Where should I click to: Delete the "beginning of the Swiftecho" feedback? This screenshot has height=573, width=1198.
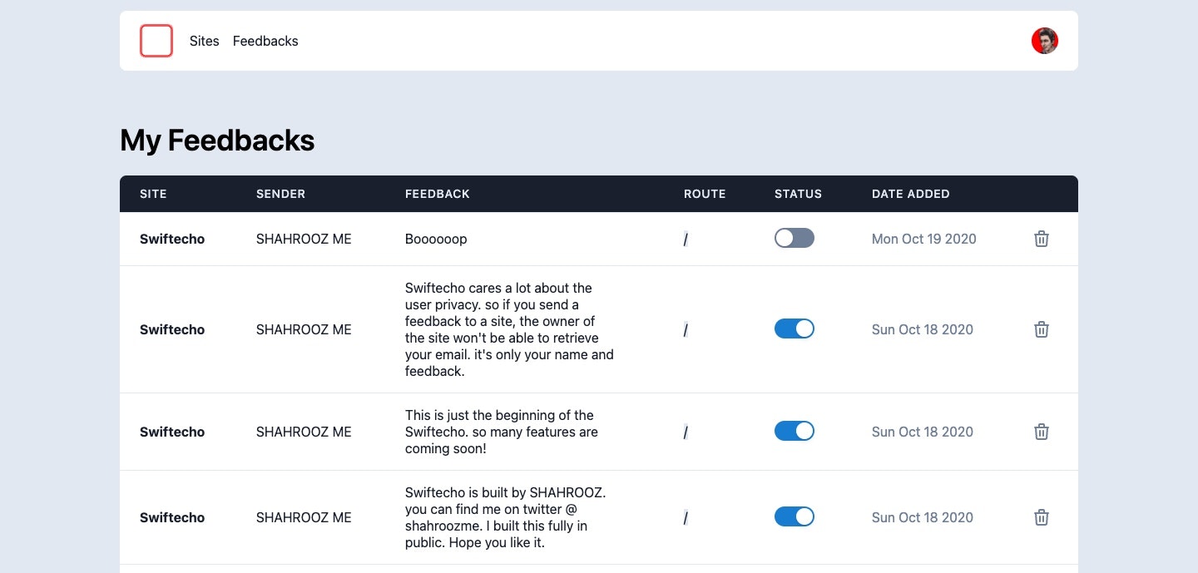[x=1041, y=432]
